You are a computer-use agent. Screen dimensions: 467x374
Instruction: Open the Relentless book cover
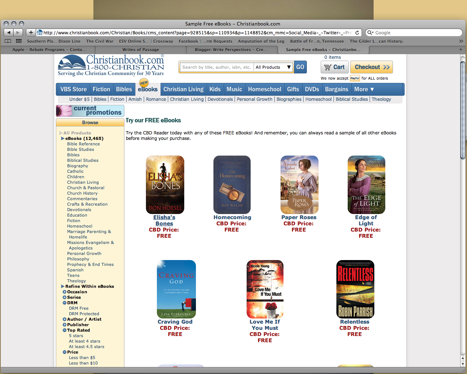pyautogui.click(x=355, y=289)
